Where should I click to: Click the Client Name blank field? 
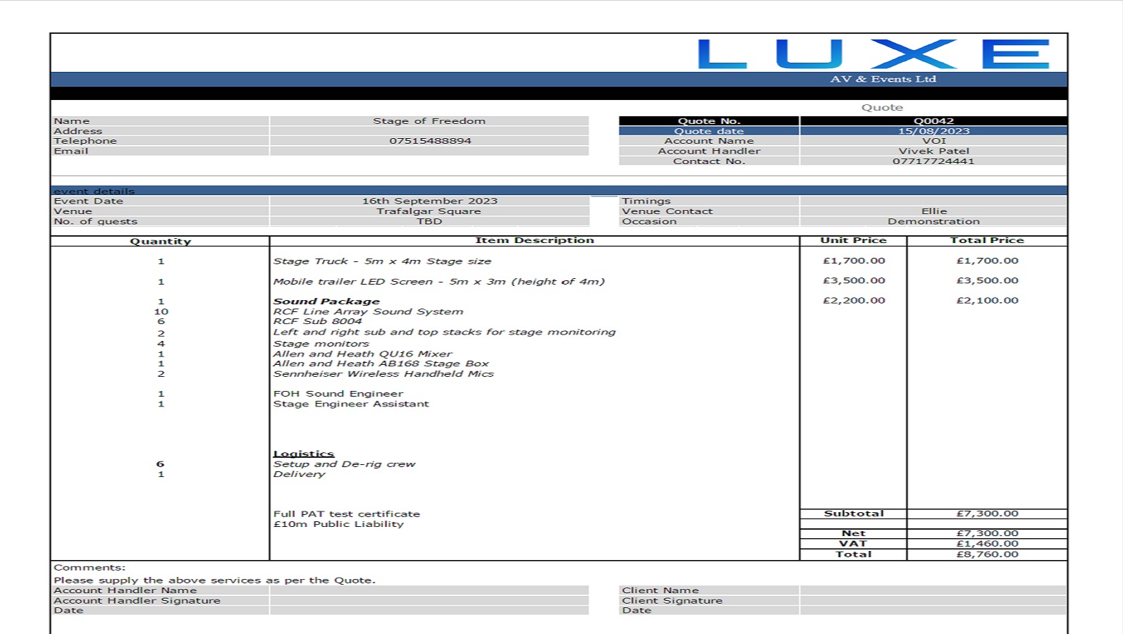click(x=933, y=590)
